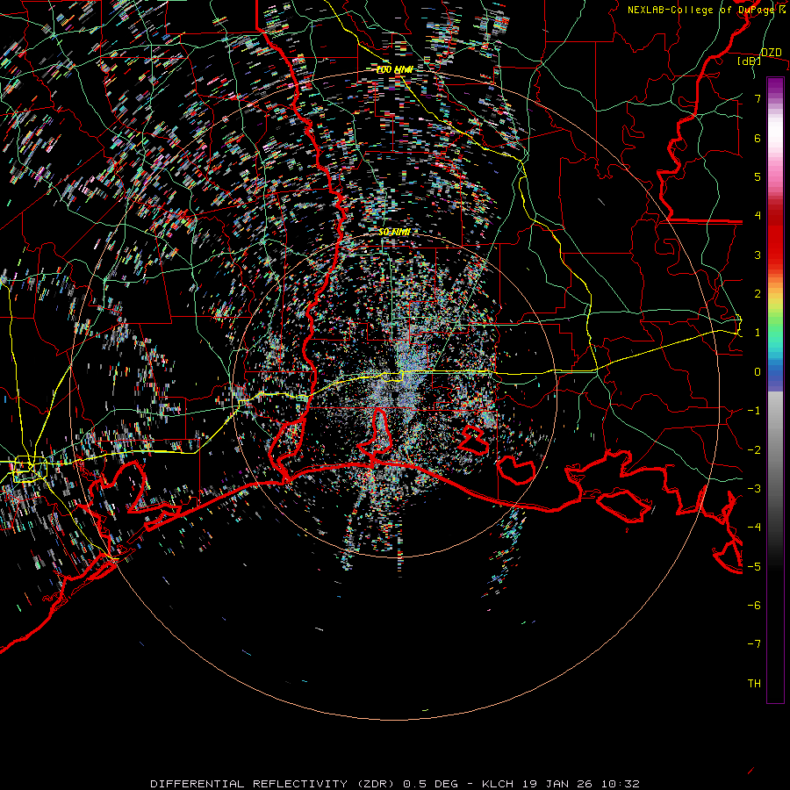This screenshot has width=790, height=790.
Task: Click the -7 tick label on color scale
Action: coord(754,644)
